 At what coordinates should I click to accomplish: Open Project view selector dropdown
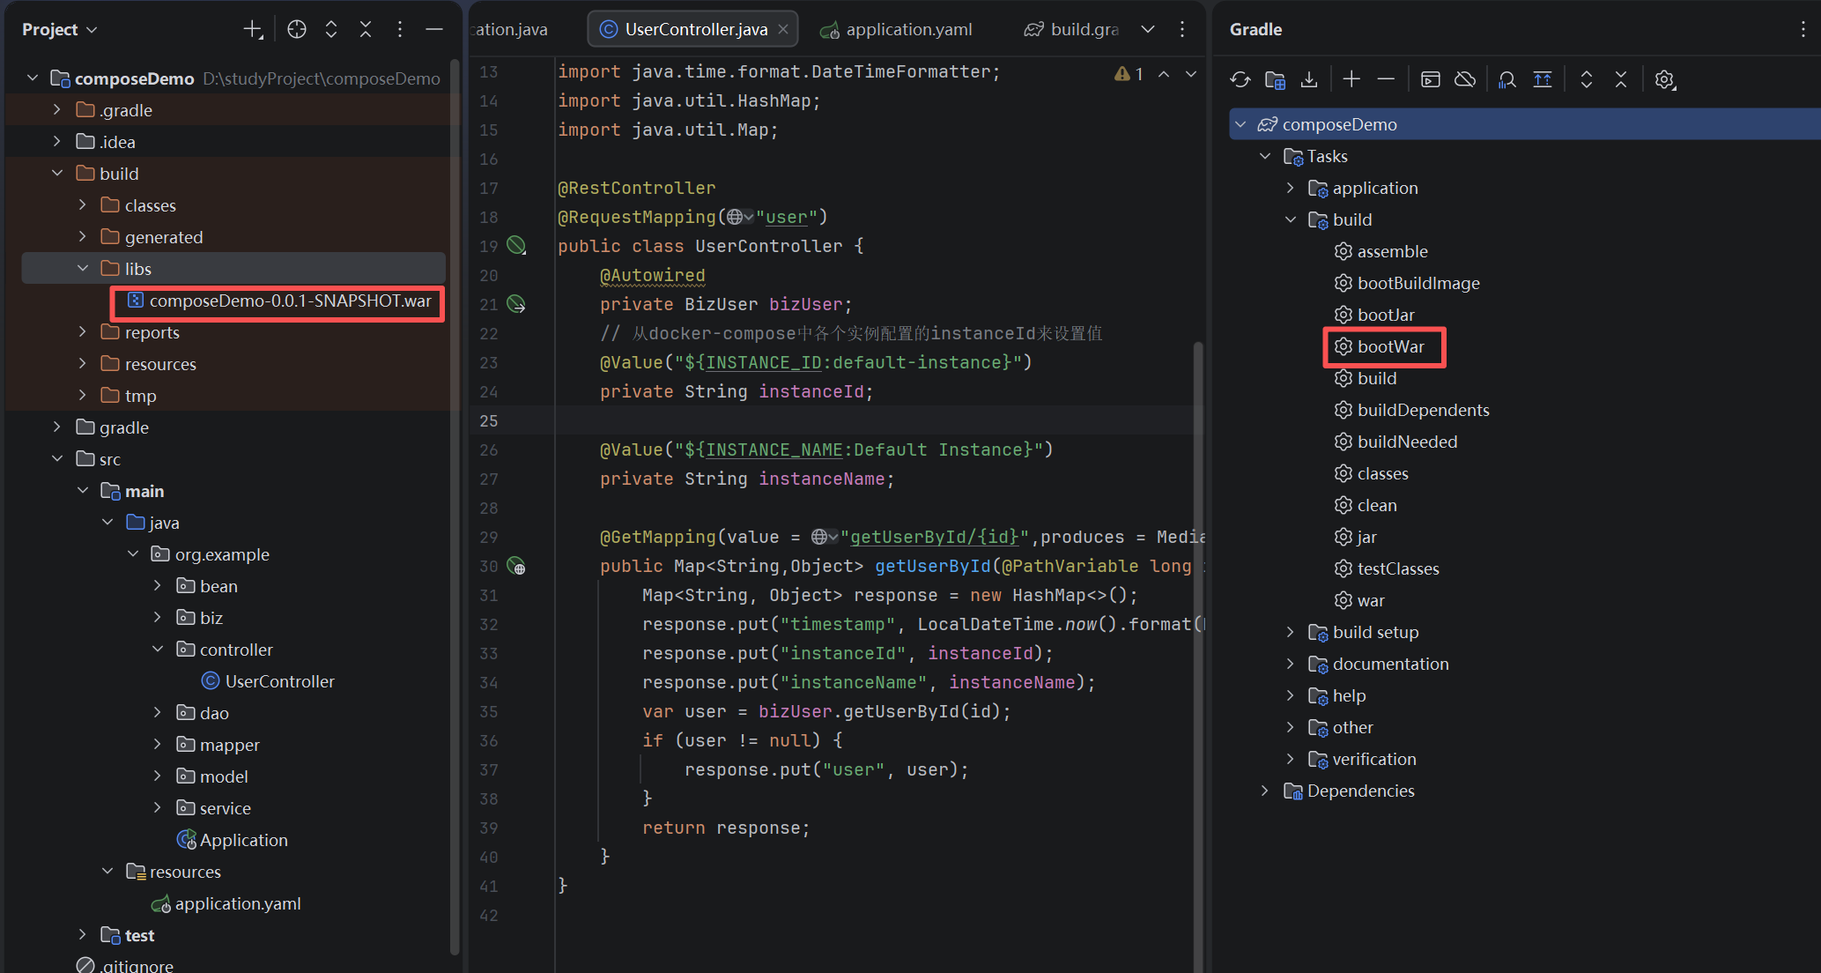[59, 29]
